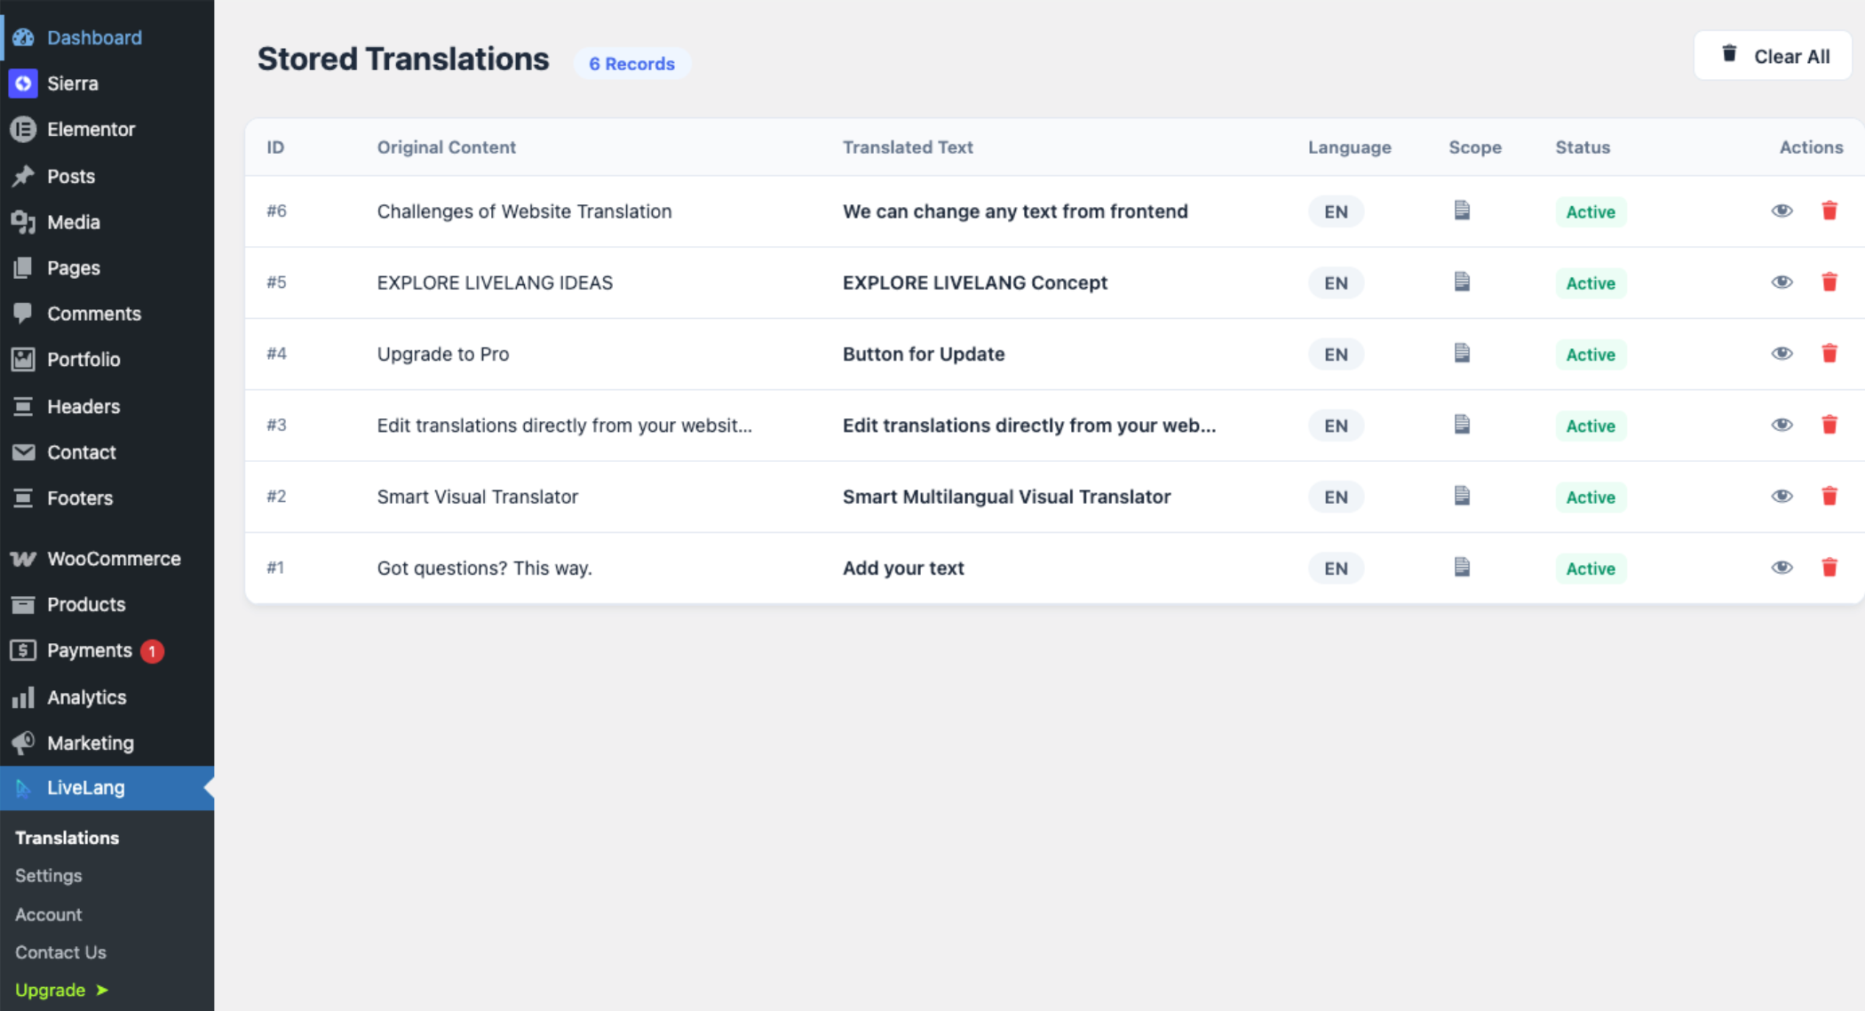Click the Media library icon
The image size is (1865, 1011).
click(23, 222)
